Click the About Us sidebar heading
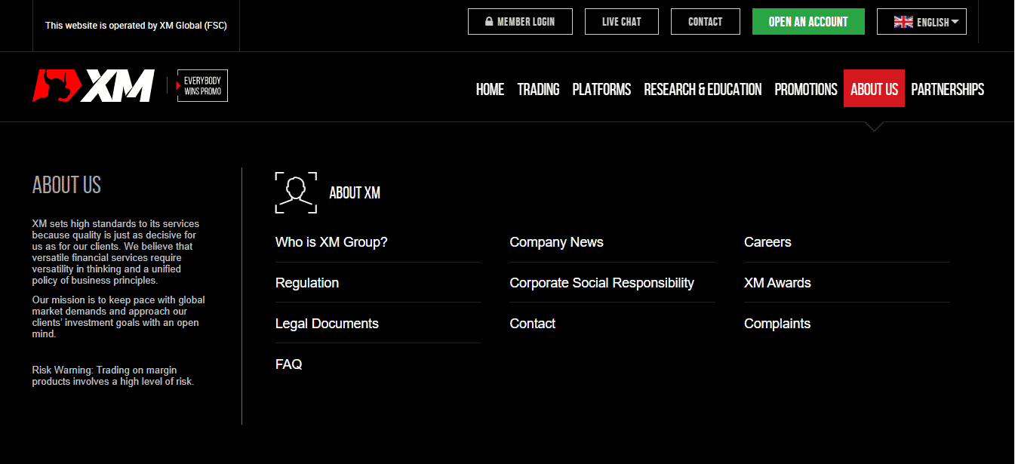 (x=66, y=185)
